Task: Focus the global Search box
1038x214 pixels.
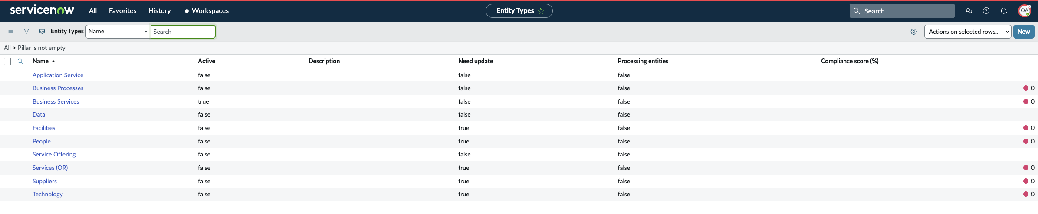Action: (x=902, y=11)
